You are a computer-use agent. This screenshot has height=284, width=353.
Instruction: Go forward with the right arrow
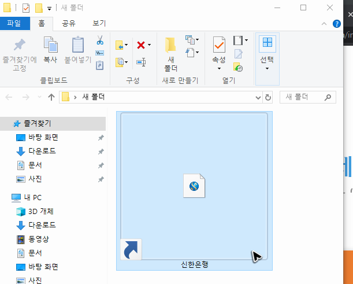pos(26,97)
